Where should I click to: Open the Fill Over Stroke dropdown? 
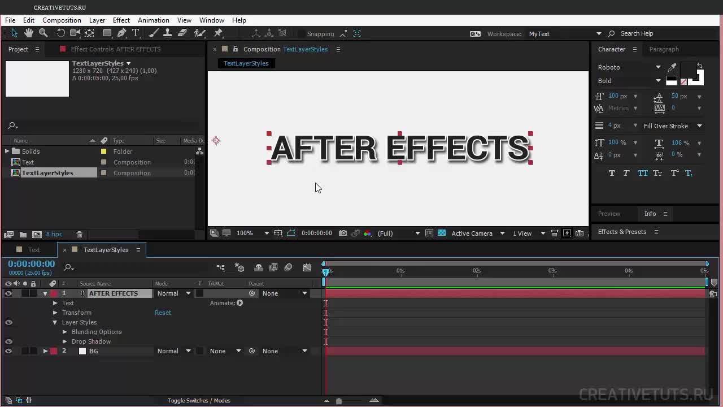(x=672, y=126)
